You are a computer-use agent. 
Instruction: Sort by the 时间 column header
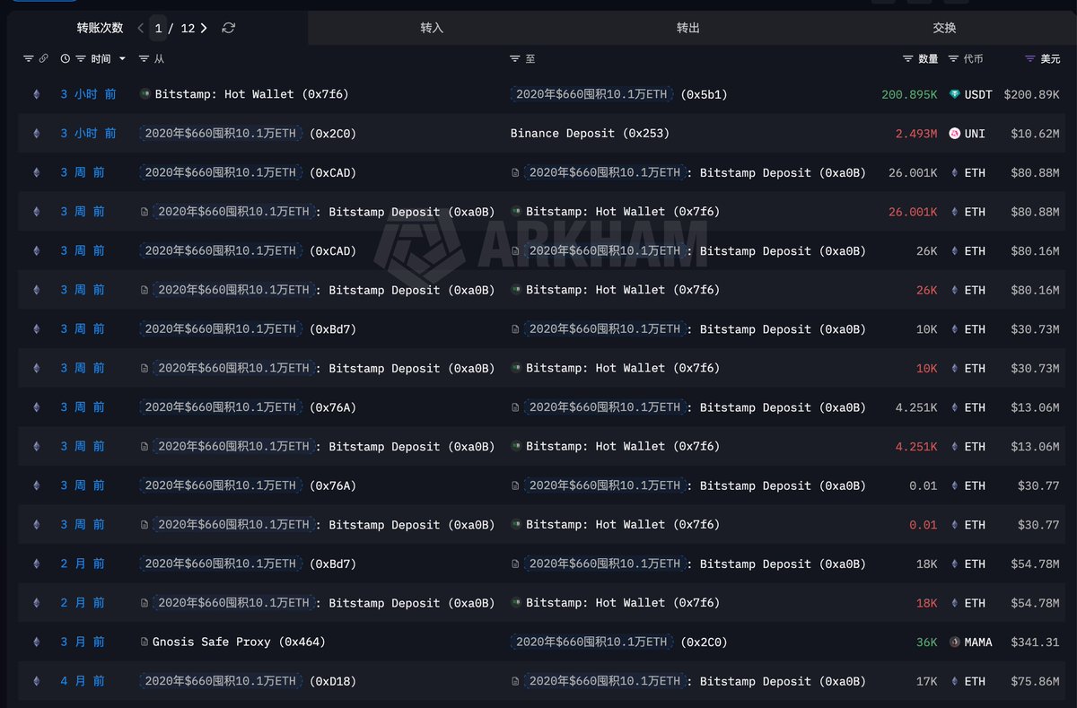pos(101,58)
